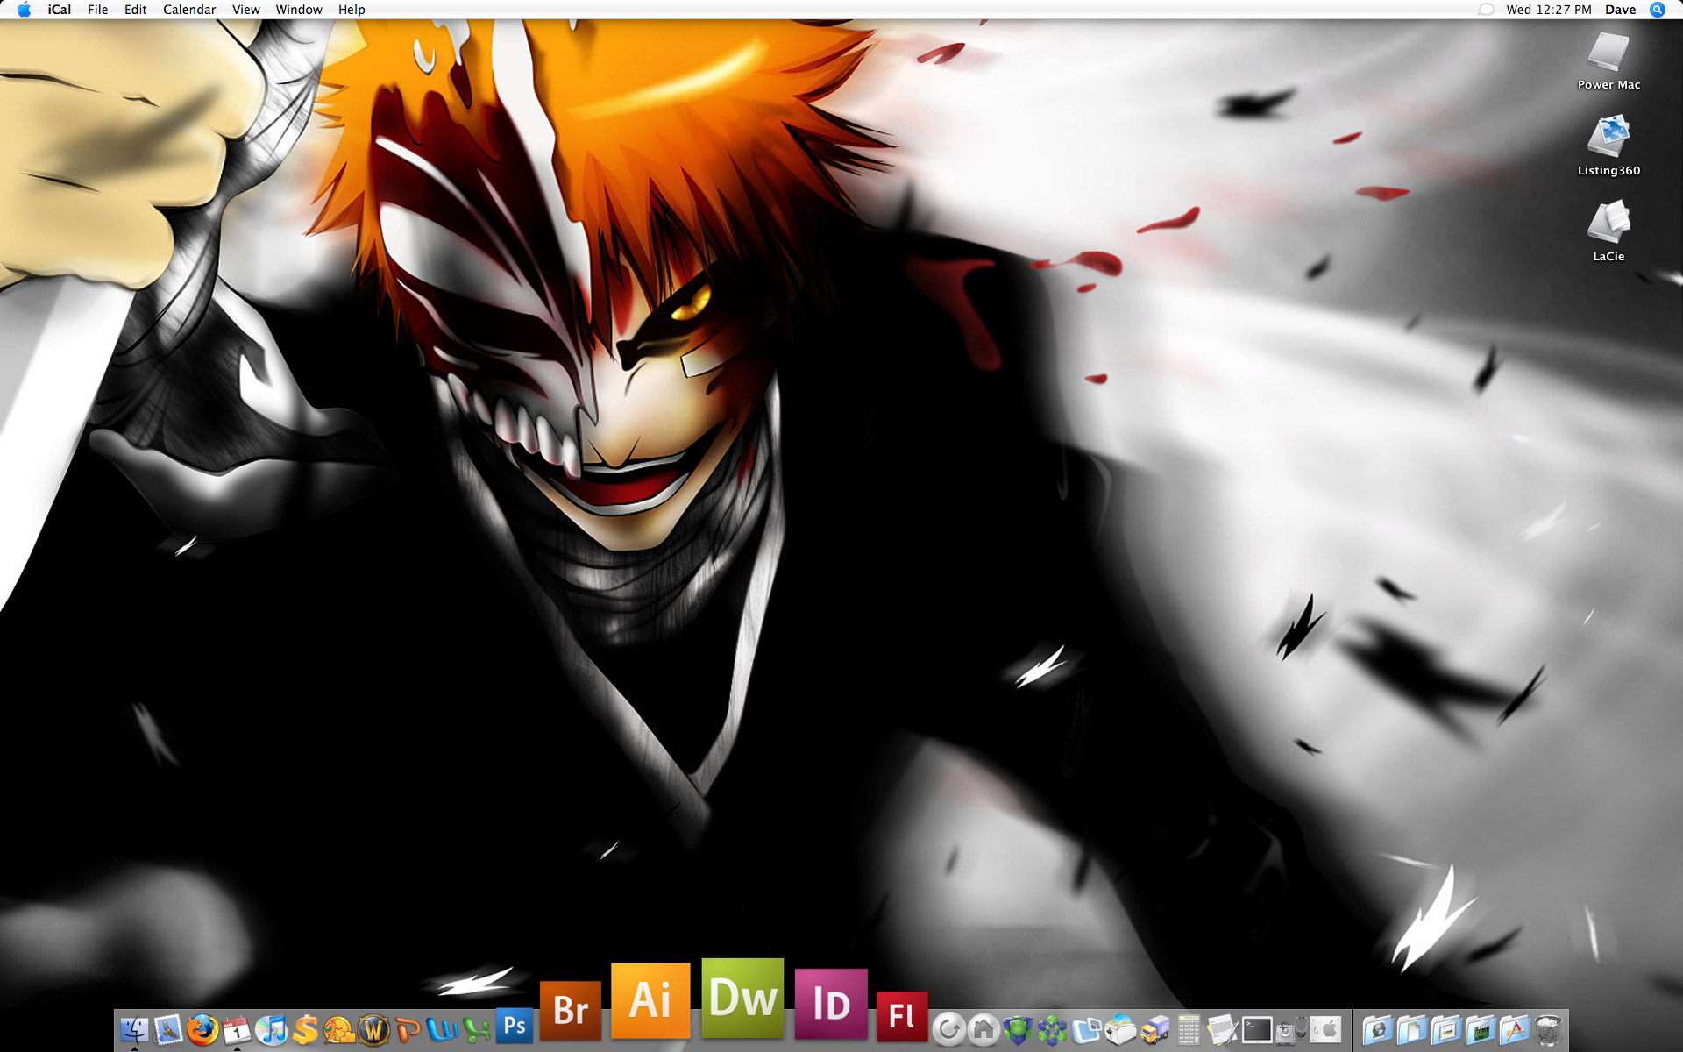Open the overlapping screens Dock icon

point(1086,1030)
